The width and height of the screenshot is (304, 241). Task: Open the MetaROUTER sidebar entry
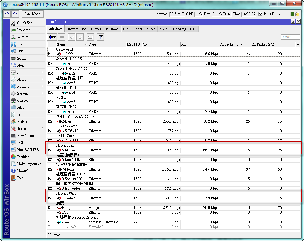click(28, 150)
